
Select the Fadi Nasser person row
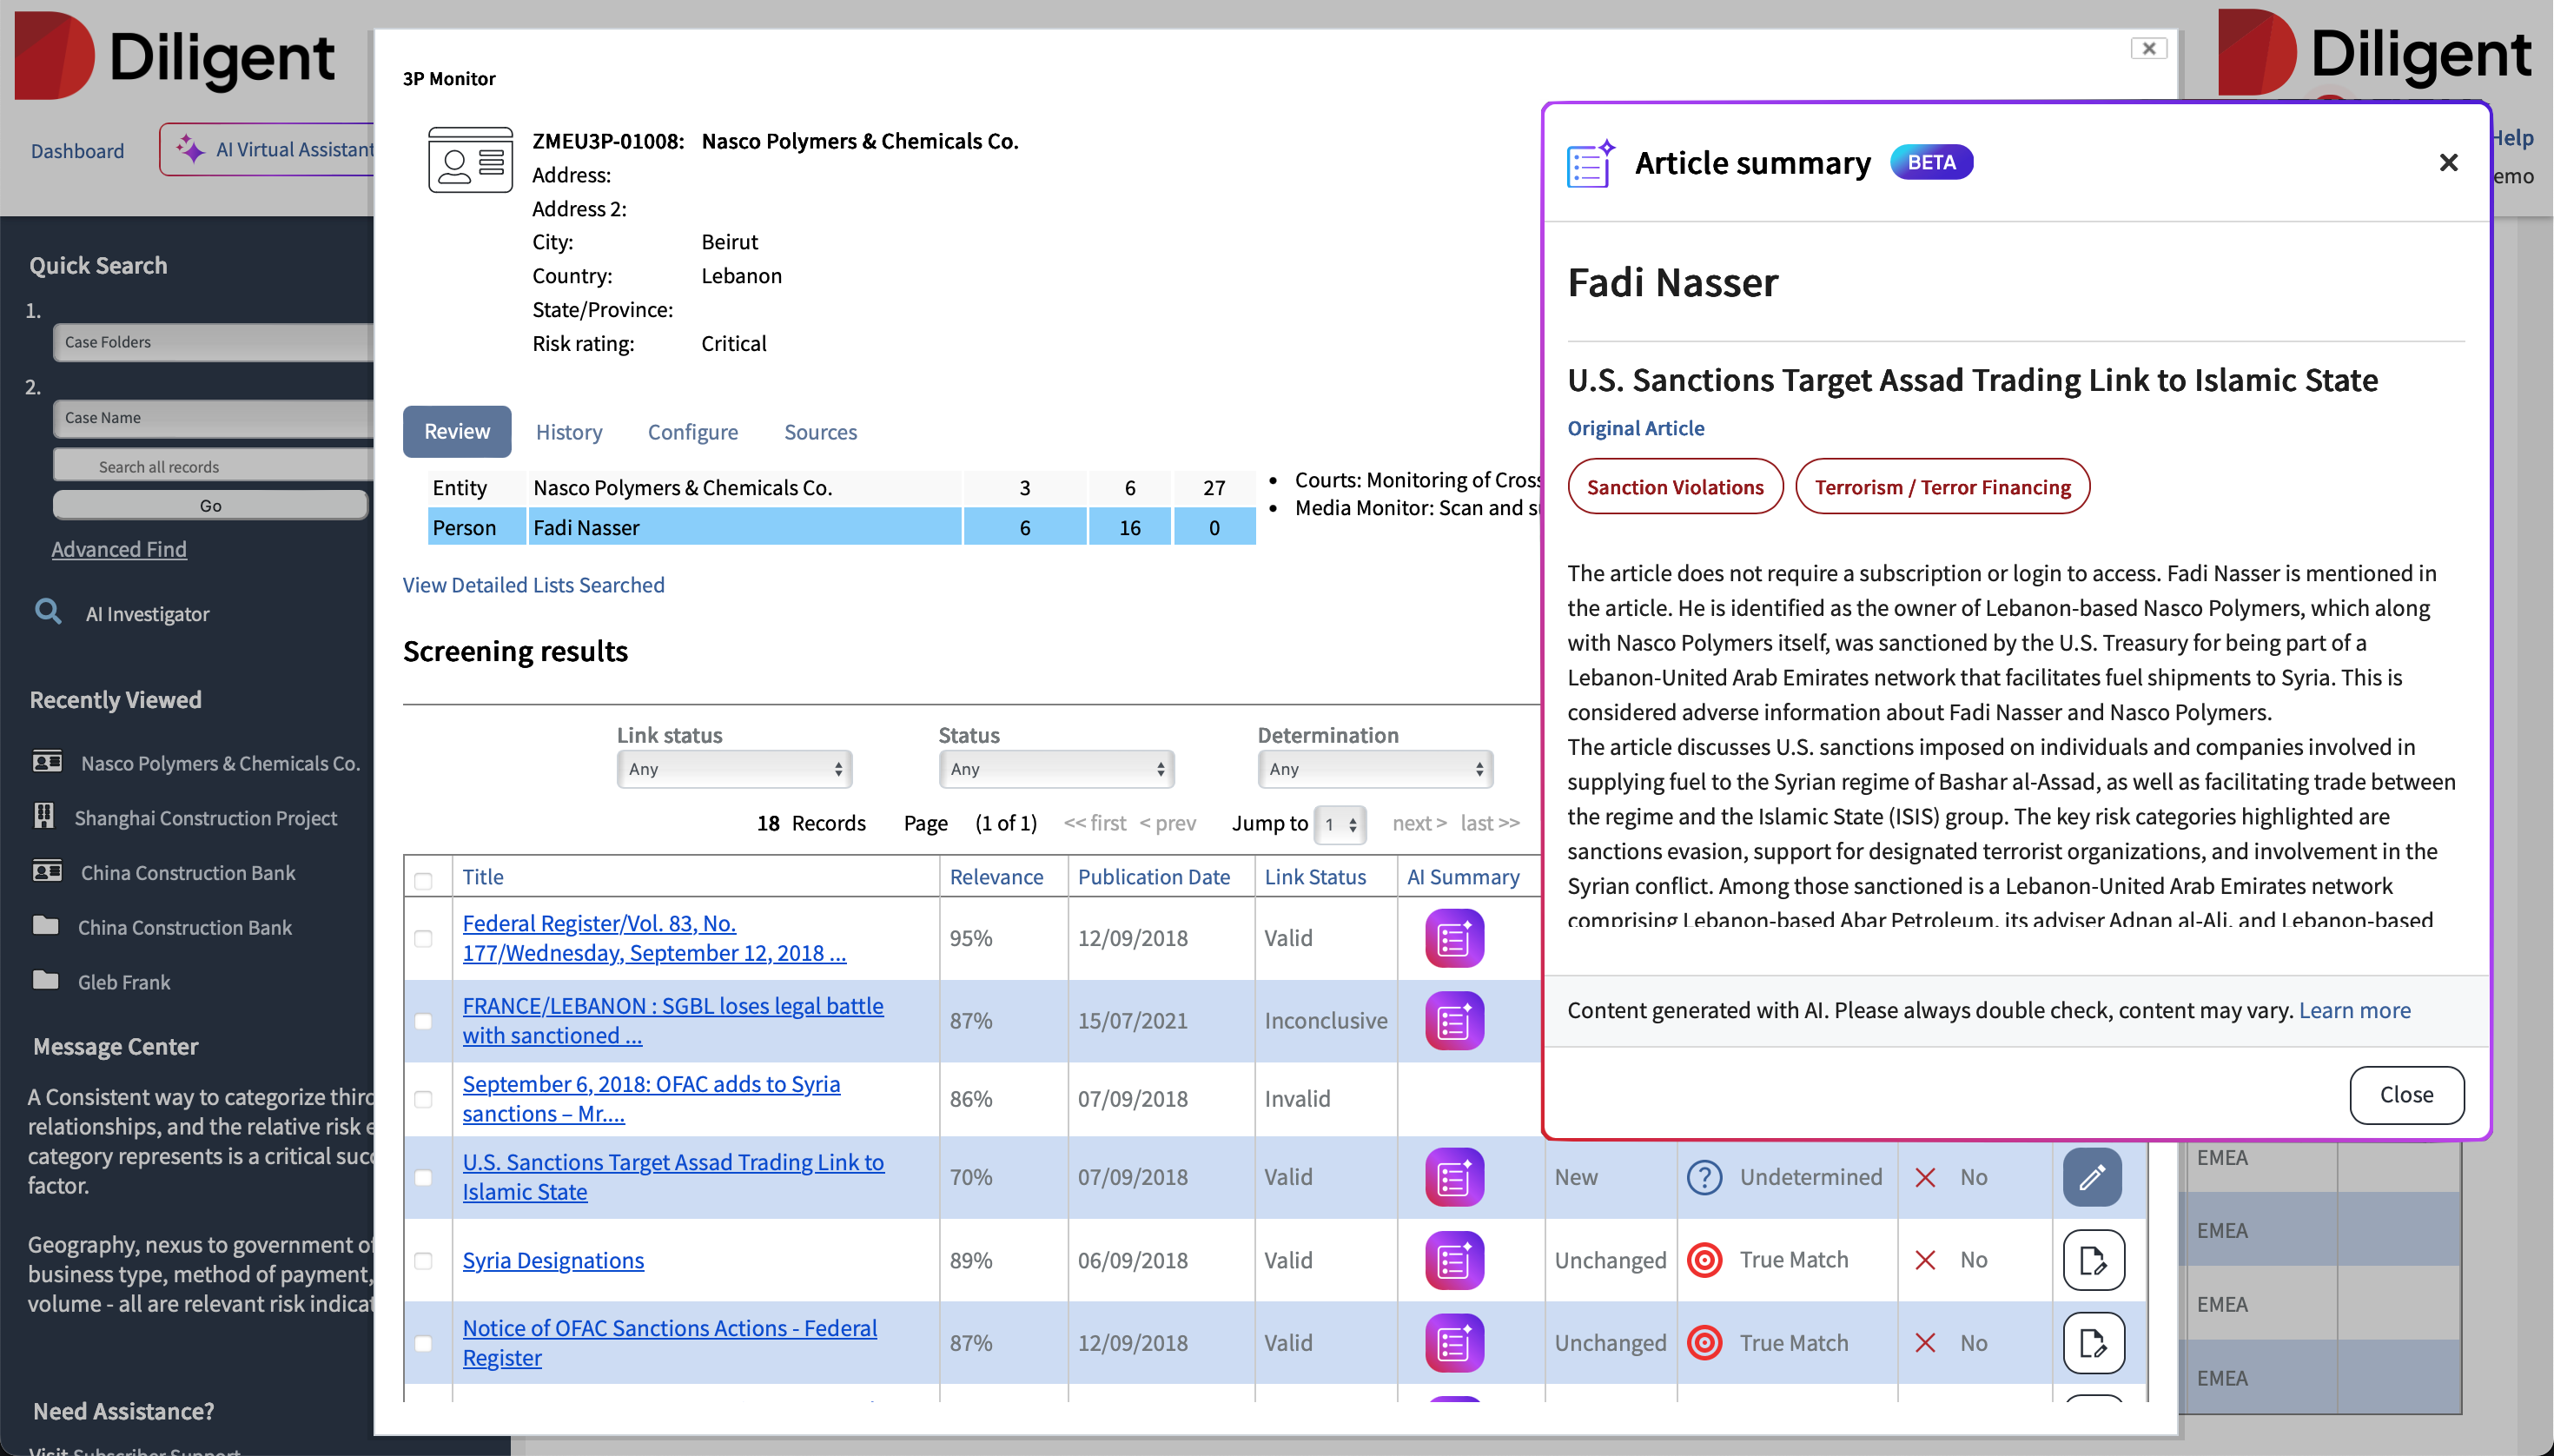(x=841, y=527)
